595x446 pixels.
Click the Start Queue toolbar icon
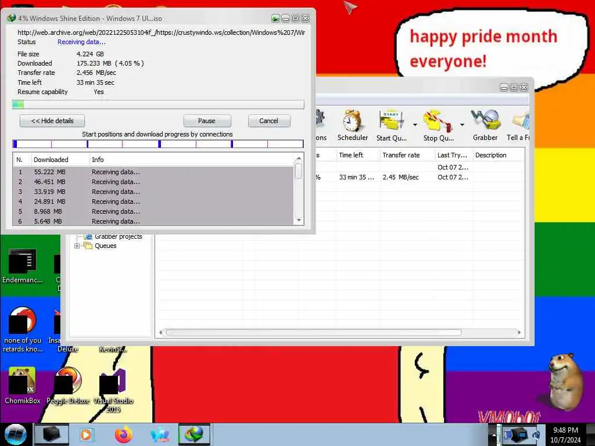tap(391, 125)
